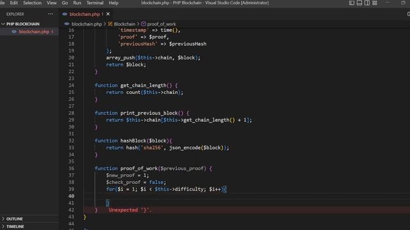Open the Terminal menu
This screenshot has height=230, width=410.
(x=95, y=3)
